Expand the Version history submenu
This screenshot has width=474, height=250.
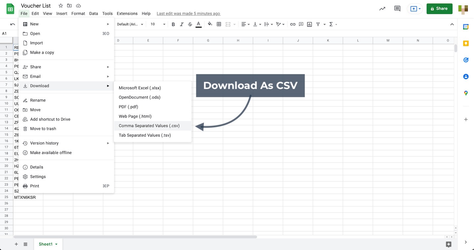click(x=66, y=143)
